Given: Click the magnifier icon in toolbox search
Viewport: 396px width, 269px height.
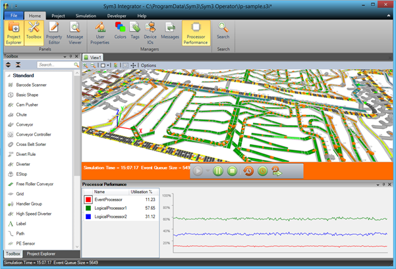Looking at the screenshot, I should pos(76,65).
